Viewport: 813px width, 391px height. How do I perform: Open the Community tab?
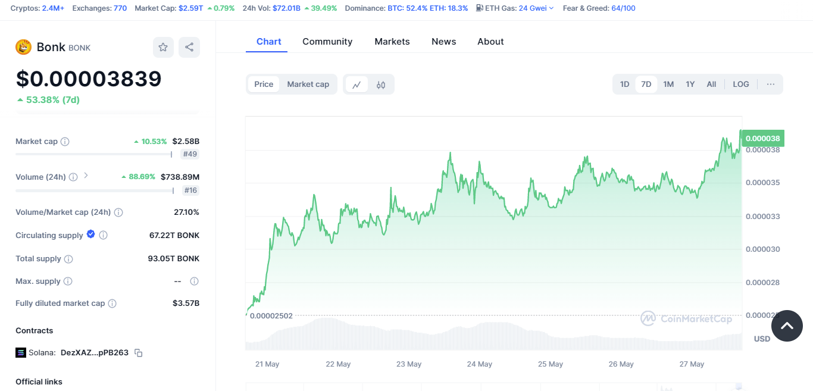tap(327, 42)
